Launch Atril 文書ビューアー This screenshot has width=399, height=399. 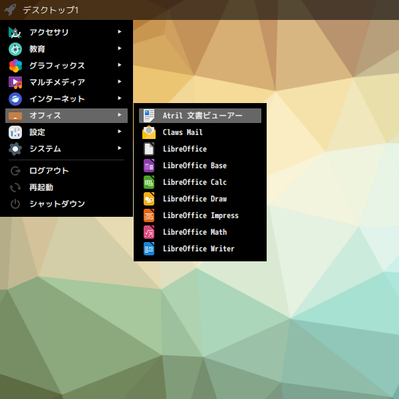tap(200, 116)
